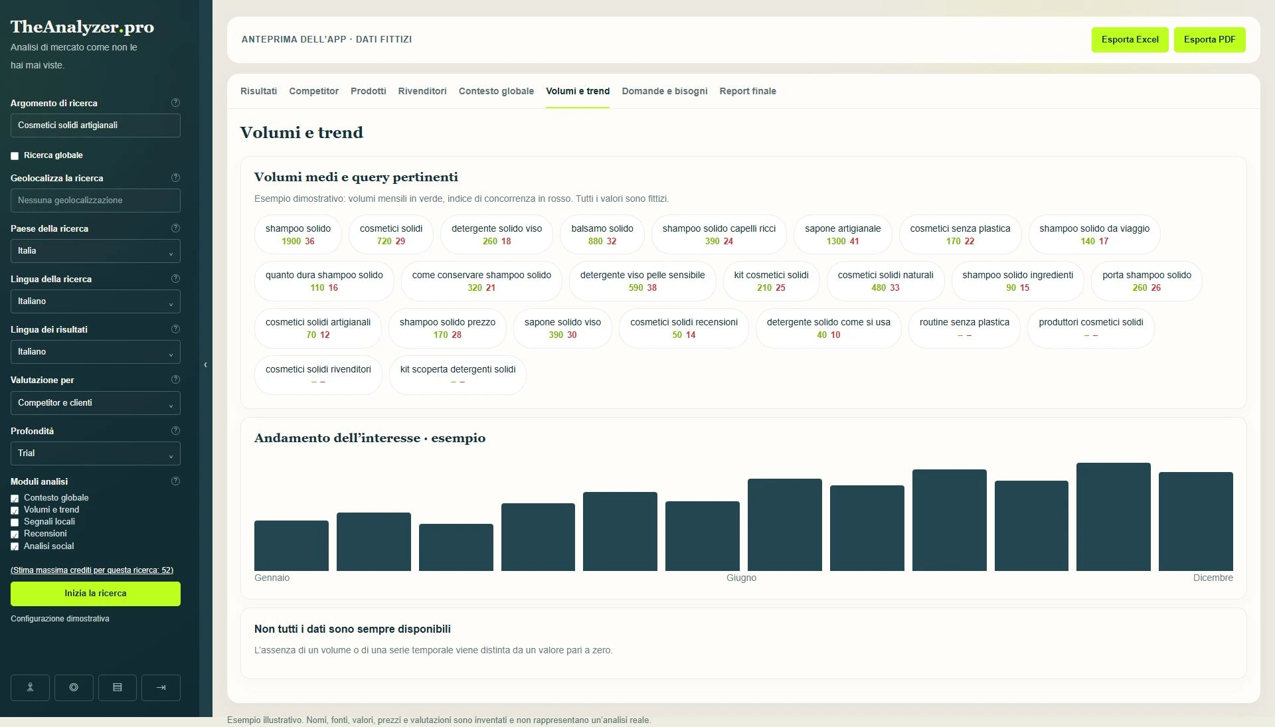Open the Lingua della ricerca dropdown
The image size is (1275, 727).
95,301
